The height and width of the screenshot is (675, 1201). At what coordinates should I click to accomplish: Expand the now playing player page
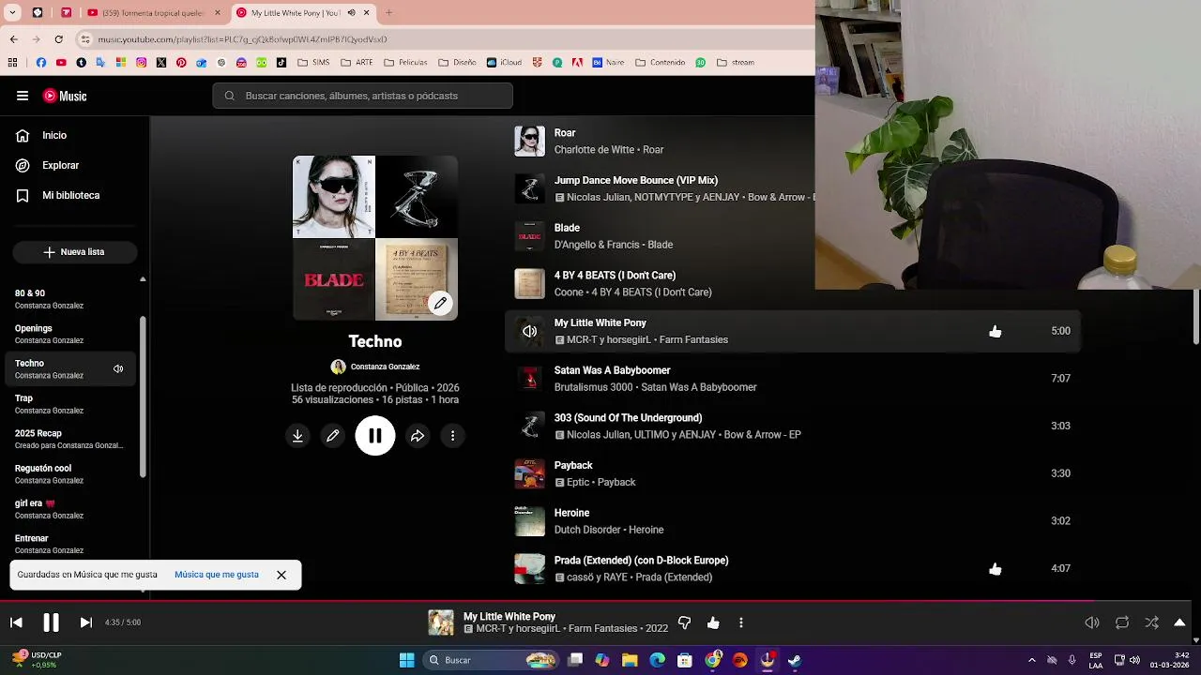pyautogui.click(x=1179, y=622)
